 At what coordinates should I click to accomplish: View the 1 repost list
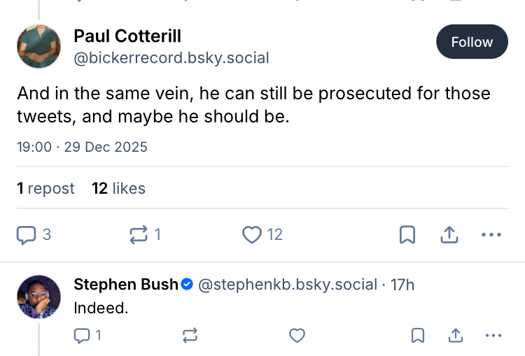(45, 188)
